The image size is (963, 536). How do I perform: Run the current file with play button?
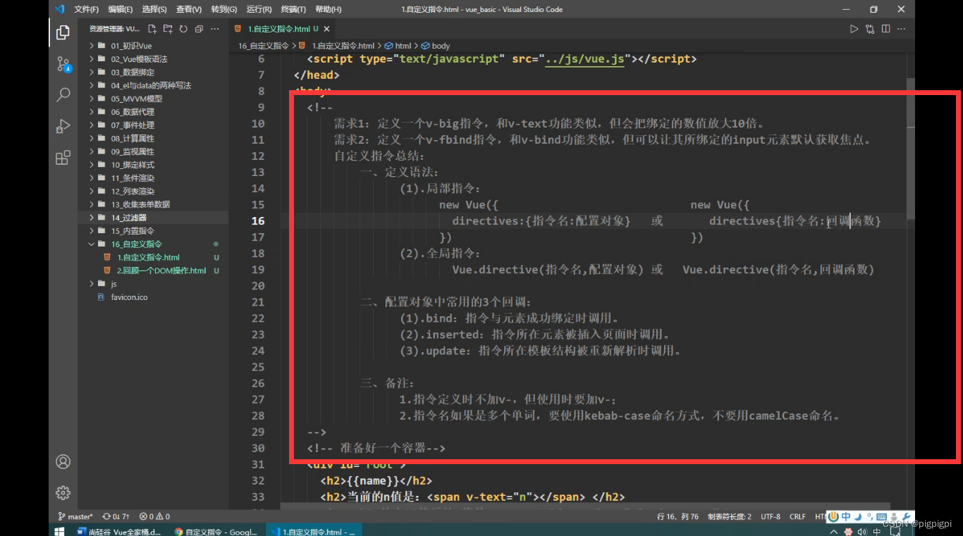tap(854, 29)
